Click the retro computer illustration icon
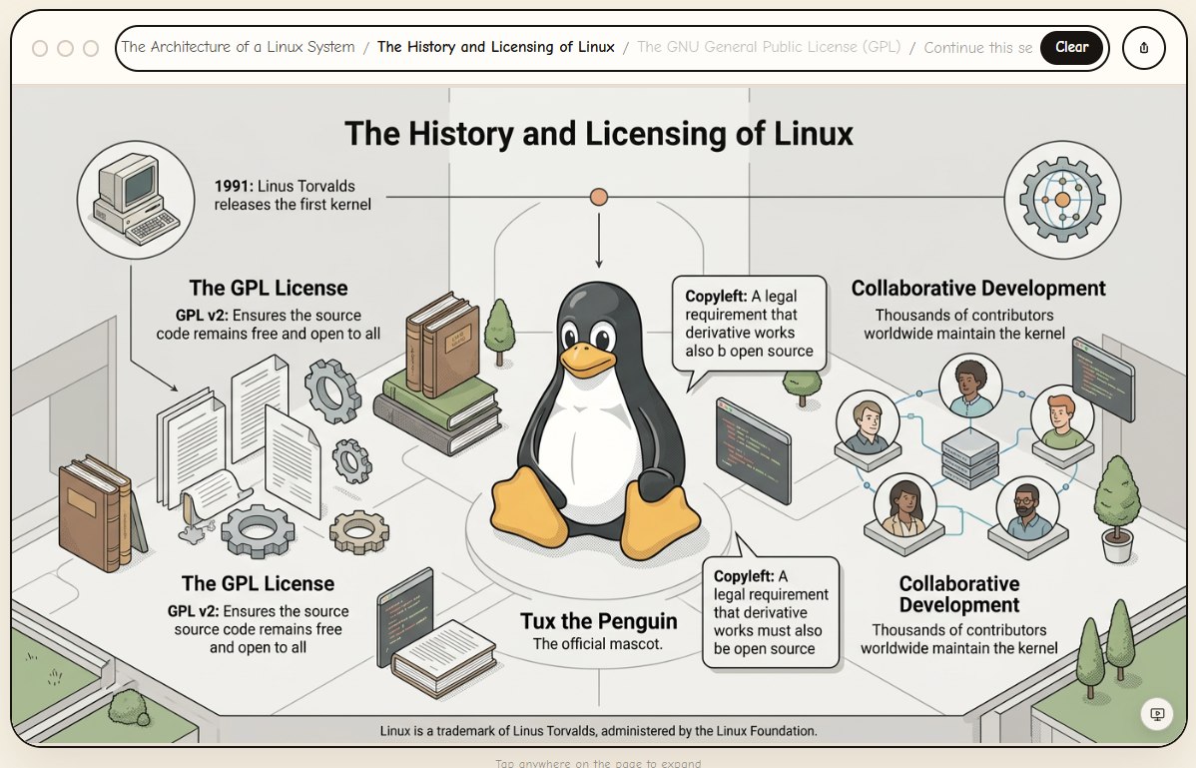This screenshot has width=1196, height=768. 135,198
